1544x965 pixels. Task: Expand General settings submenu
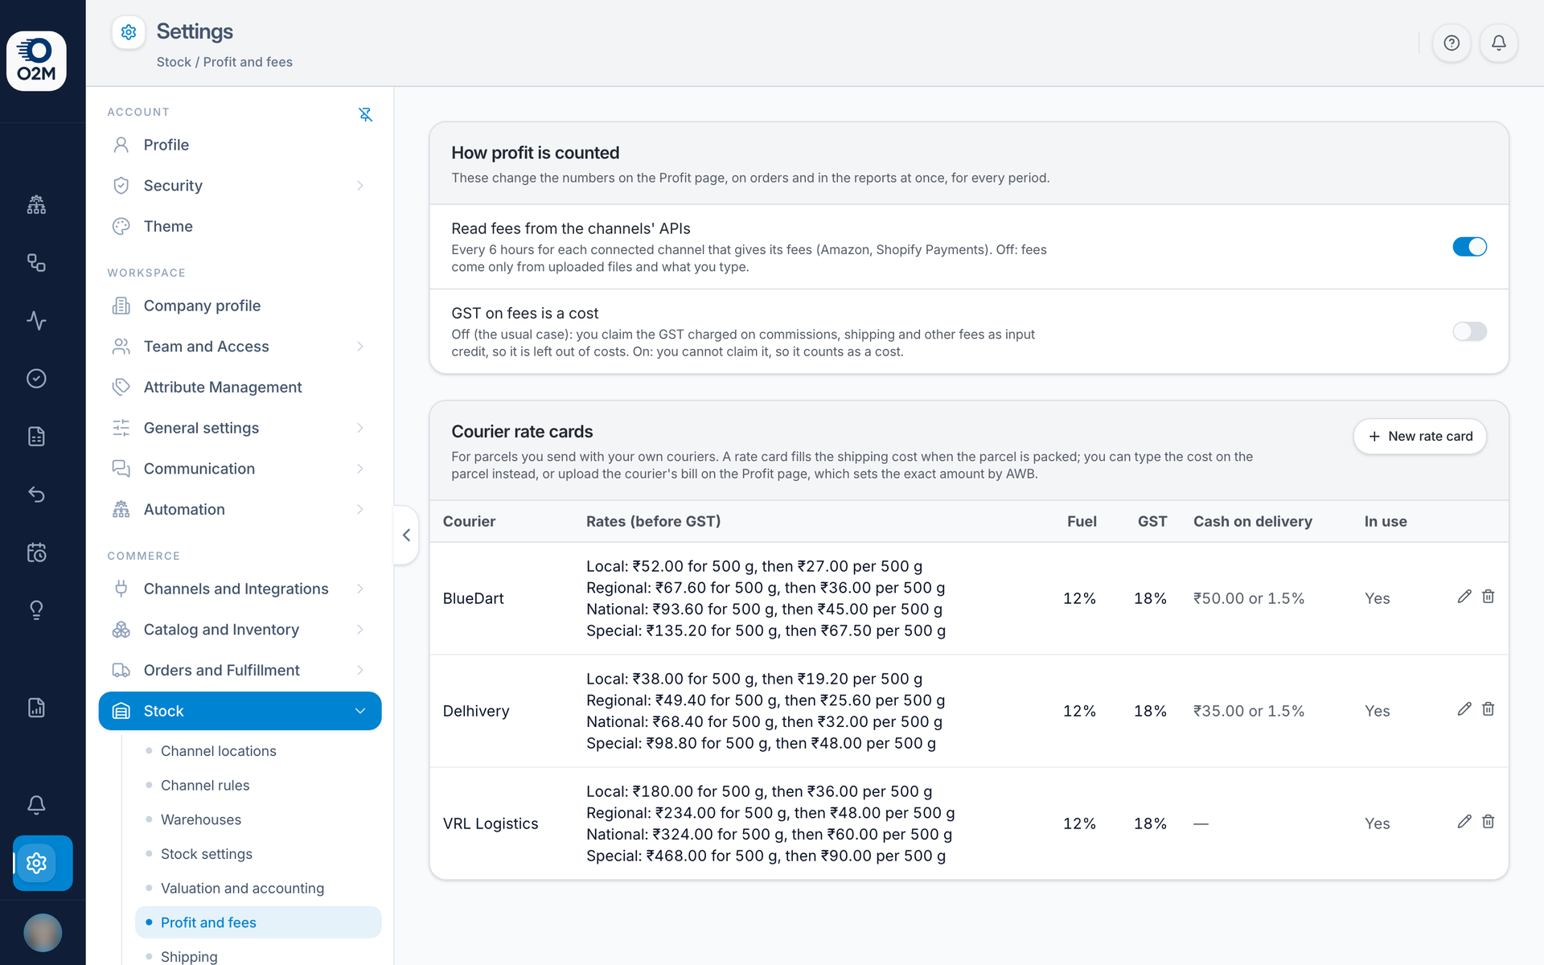240,428
